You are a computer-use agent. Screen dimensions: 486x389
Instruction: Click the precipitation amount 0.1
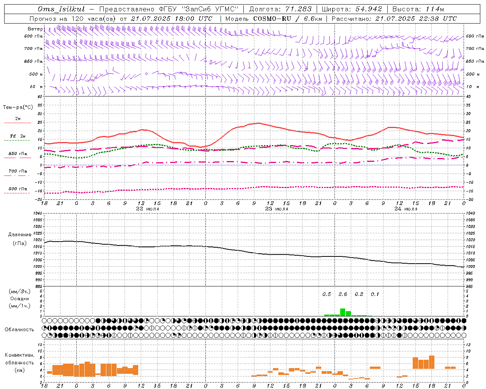pyautogui.click(x=375, y=294)
